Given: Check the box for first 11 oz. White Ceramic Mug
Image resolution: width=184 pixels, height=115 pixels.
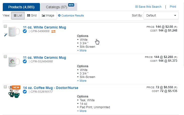Looking at the screenshot, I should [x=5, y=26].
